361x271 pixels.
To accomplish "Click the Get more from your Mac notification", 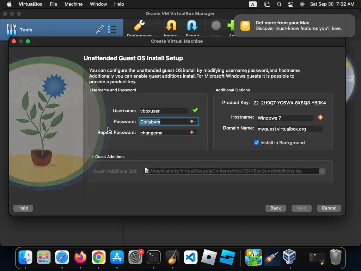I will 295,25.
